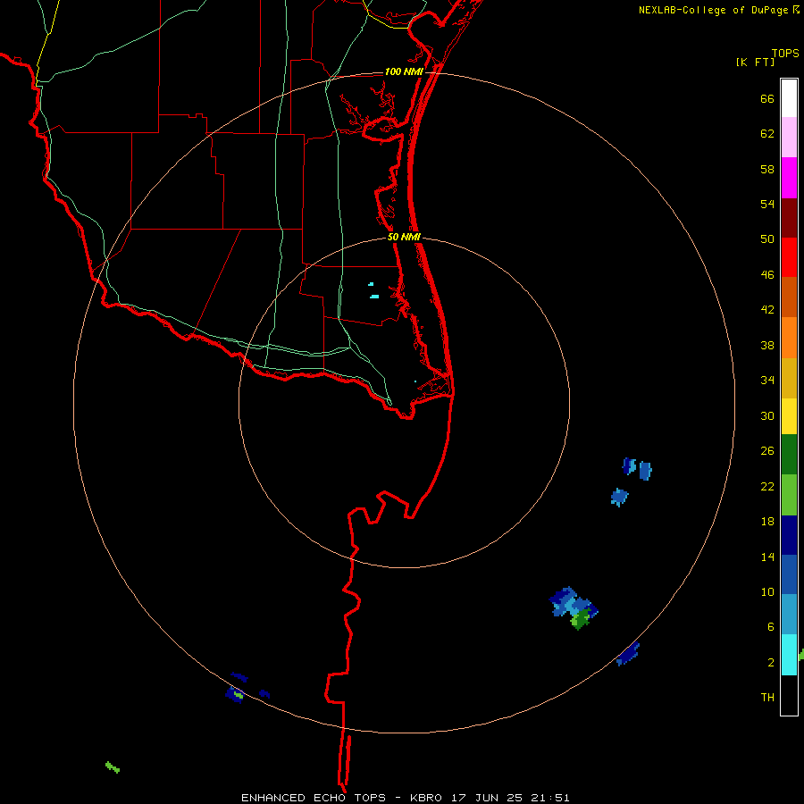Viewport: 804px width, 804px height.
Task: Click the K FT units label
Action: click(755, 63)
